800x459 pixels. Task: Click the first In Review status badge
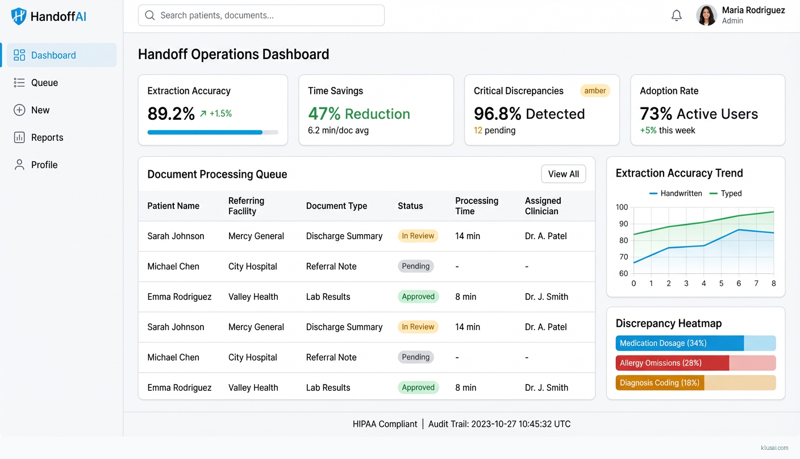pos(418,236)
